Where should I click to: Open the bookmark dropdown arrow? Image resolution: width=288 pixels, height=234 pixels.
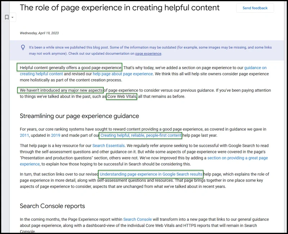13,17
